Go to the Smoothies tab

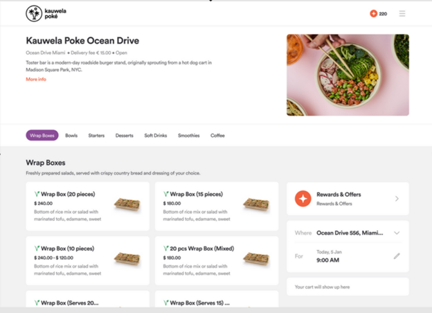188,136
